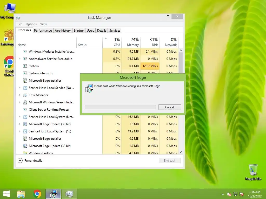Expand Service Host: Local System (Net...) row
This screenshot has height=199, width=266.
coord(19,117)
